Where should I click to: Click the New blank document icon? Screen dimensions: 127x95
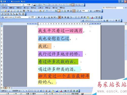pos(3,11)
